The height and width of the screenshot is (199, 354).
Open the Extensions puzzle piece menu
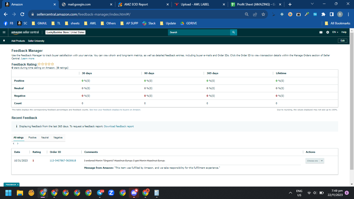tap(323, 15)
